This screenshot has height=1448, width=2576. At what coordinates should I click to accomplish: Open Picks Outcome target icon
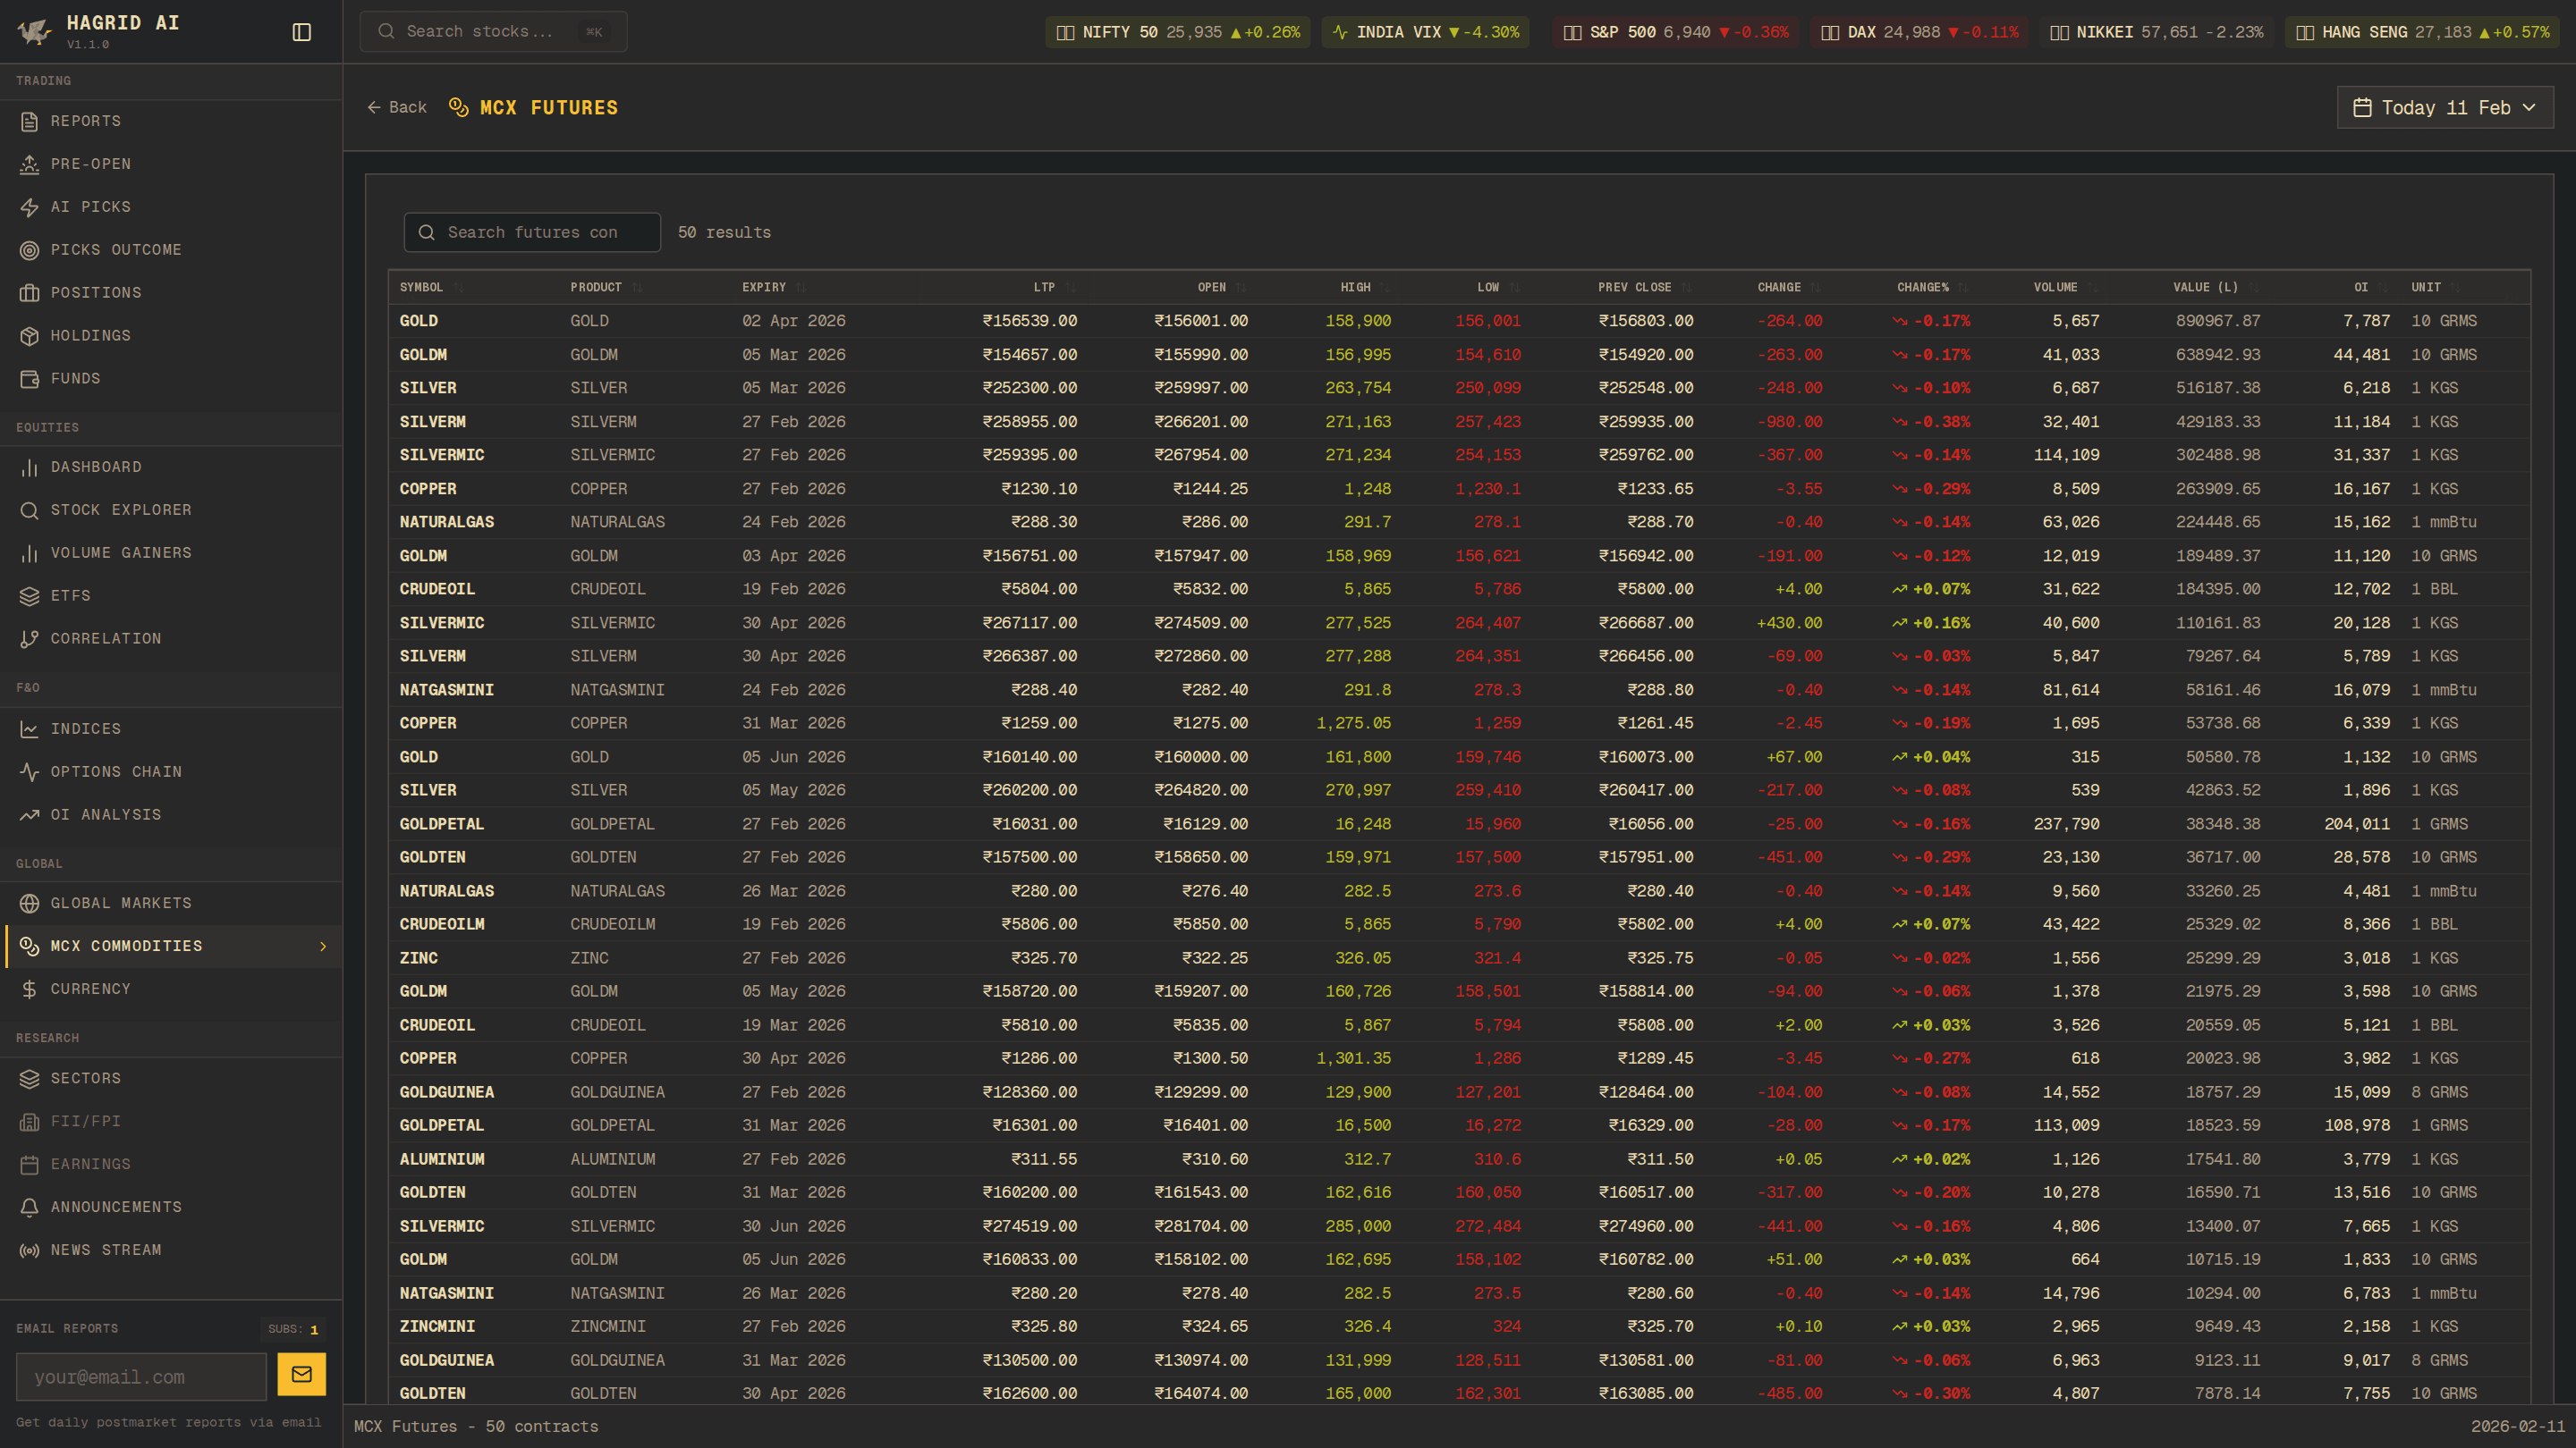point(29,250)
